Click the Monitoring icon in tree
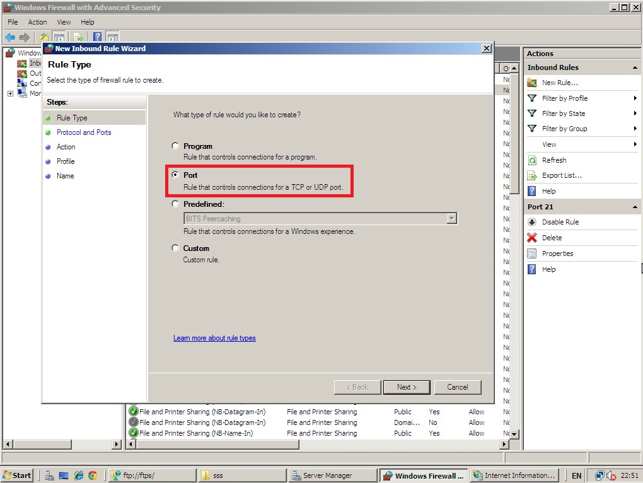This screenshot has height=483, width=643. tap(21, 93)
